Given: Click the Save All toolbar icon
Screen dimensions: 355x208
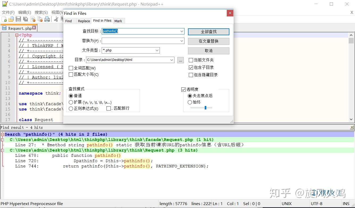Looking at the screenshot, I should click(25, 19).
